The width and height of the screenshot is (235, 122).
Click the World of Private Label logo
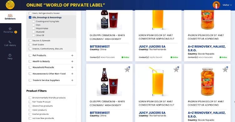(x=10, y=5)
